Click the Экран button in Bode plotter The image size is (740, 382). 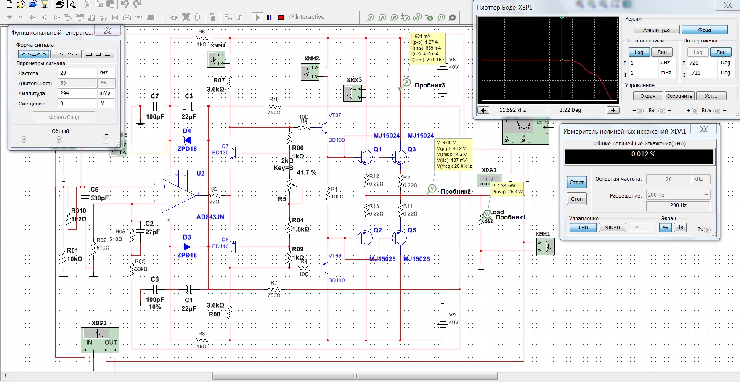[648, 96]
